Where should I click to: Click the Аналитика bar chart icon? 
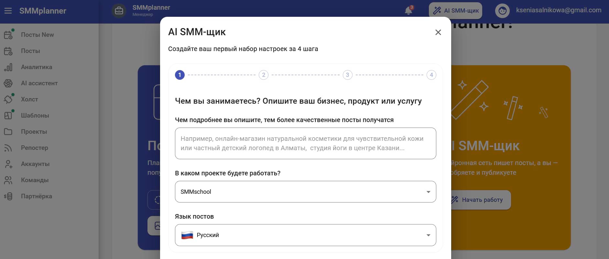8,67
